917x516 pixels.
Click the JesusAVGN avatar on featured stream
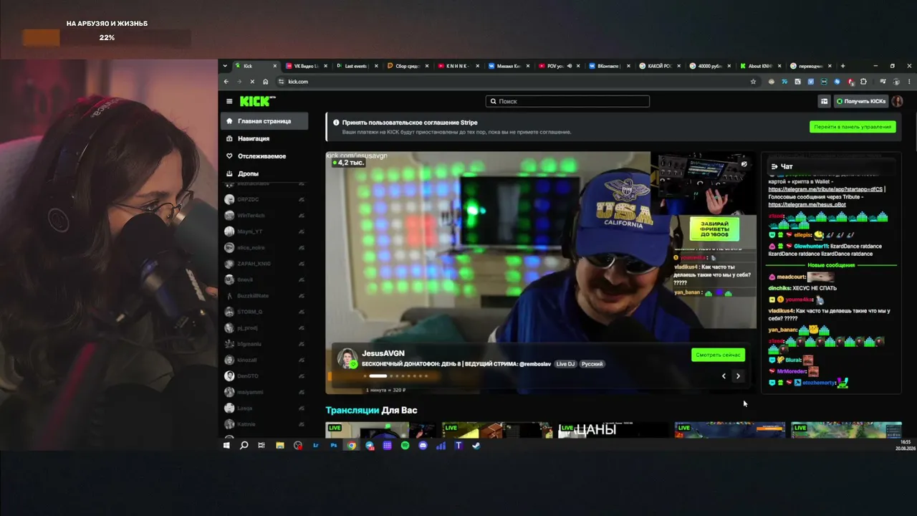tap(347, 358)
